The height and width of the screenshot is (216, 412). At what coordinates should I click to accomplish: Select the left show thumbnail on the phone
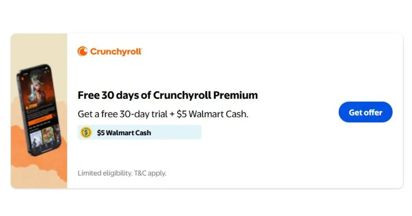pyautogui.click(x=35, y=139)
